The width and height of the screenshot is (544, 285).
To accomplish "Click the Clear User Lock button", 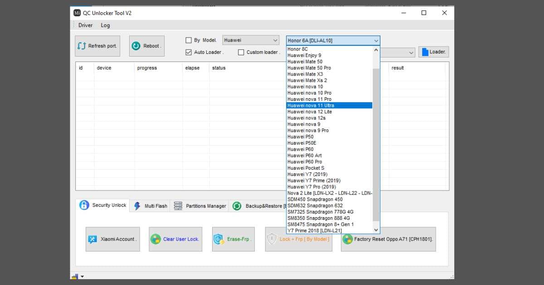I will pos(175,239).
